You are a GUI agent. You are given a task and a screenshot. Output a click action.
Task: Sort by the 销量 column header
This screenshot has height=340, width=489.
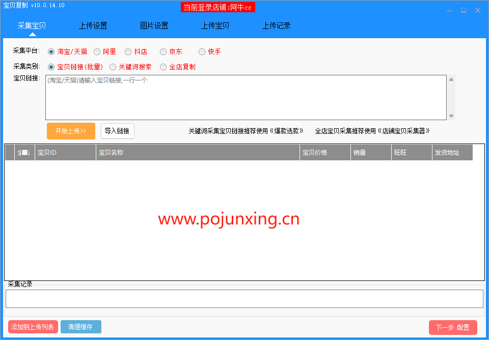371,152
